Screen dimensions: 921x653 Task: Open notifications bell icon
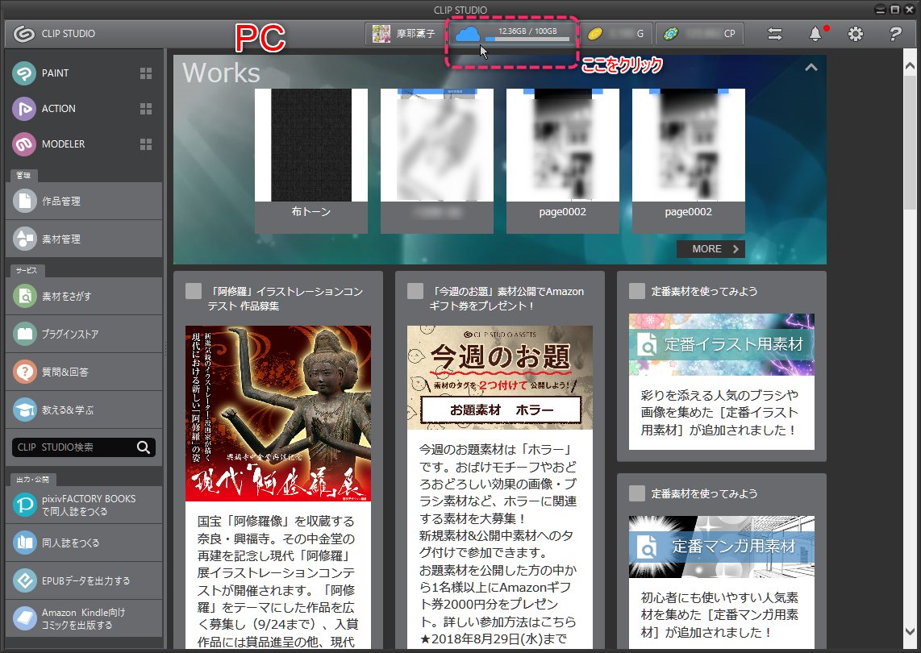(x=815, y=34)
